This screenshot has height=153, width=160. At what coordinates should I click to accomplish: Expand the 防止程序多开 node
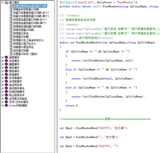3,95
